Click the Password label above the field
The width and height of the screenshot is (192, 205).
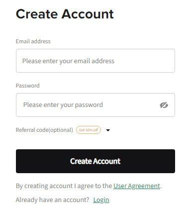point(28,86)
